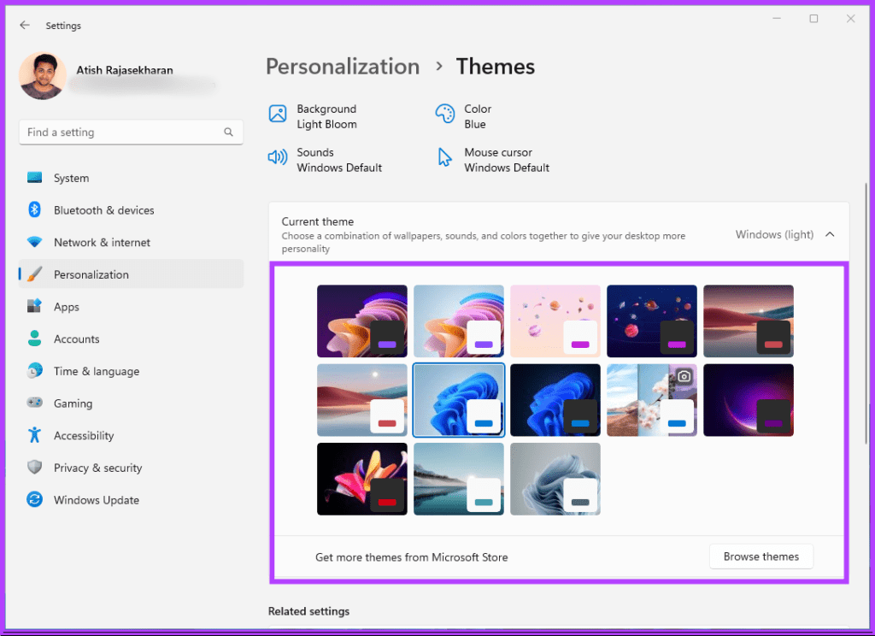The image size is (875, 636).
Task: Select the dark blue planets theme
Action: (652, 321)
